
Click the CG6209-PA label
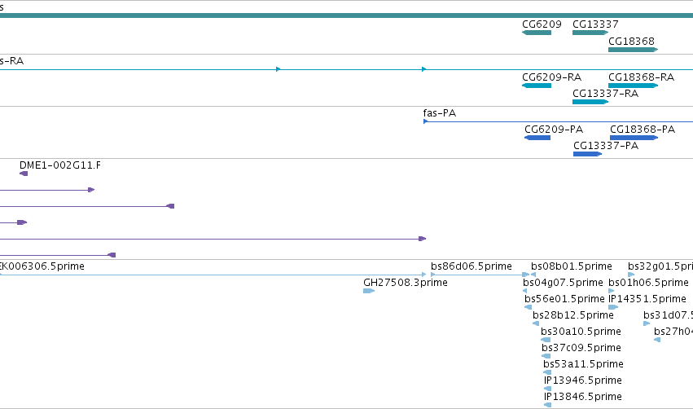pos(554,130)
